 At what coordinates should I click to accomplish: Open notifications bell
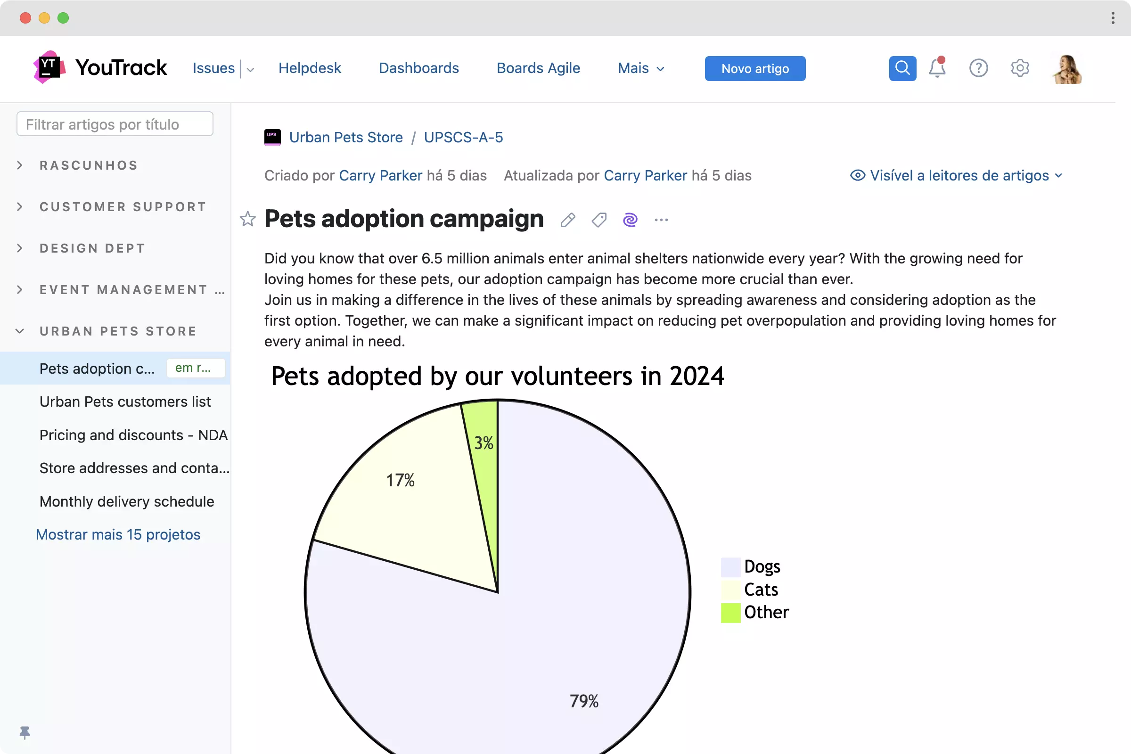[937, 68]
